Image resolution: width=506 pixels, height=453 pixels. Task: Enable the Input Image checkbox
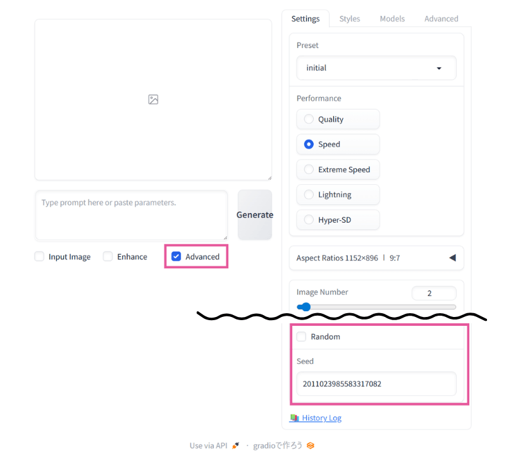tap(40, 257)
